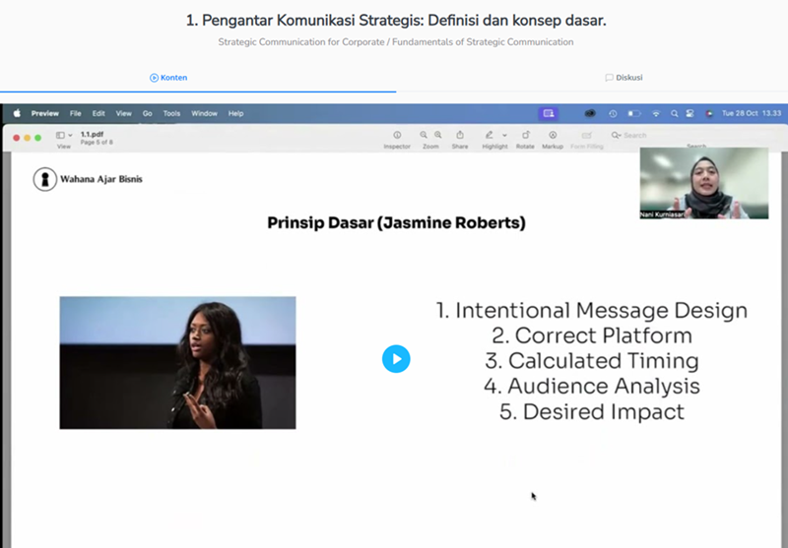
Task: Select the Highlight pen tool
Action: pos(489,135)
